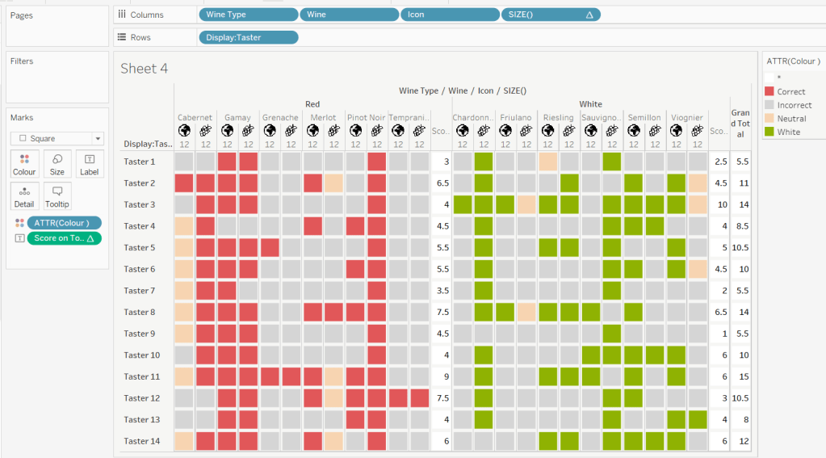Select the Score on To.. marks pill
This screenshot has height=458, width=826.
point(64,238)
